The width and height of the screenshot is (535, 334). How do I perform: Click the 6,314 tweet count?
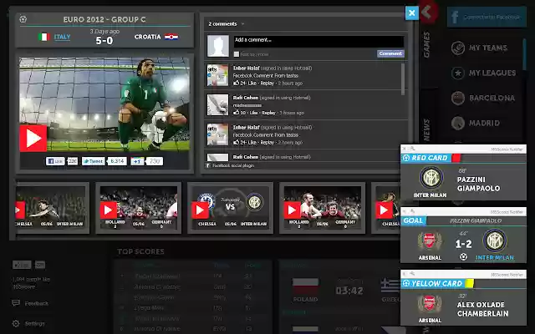coord(117,161)
